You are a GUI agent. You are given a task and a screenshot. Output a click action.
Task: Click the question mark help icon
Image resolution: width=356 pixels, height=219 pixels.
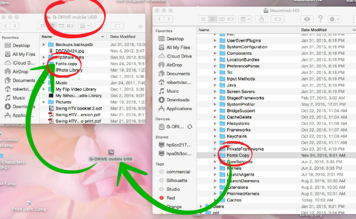point(320,19)
